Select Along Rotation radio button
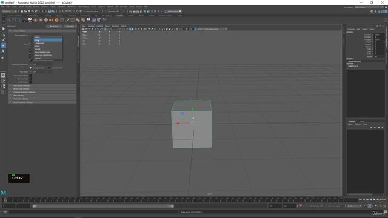 click(x=30, y=68)
